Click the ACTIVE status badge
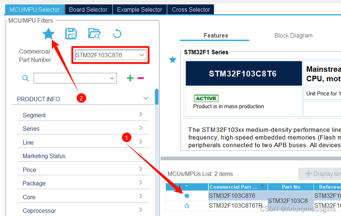This screenshot has width=341, height=216. (206, 98)
